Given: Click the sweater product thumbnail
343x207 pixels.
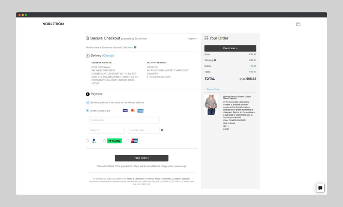Looking at the screenshot, I should 211,105.
